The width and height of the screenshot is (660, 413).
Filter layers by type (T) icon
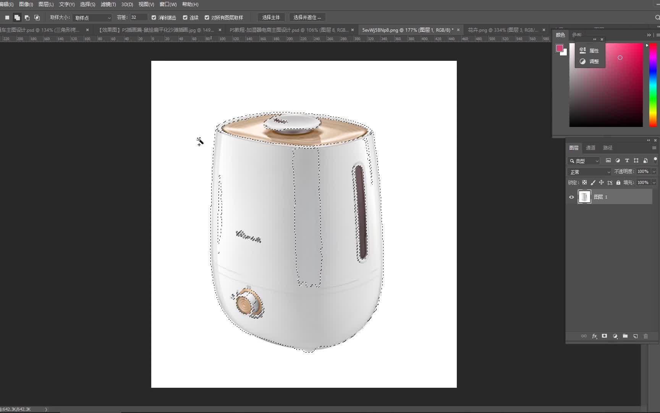coord(627,161)
